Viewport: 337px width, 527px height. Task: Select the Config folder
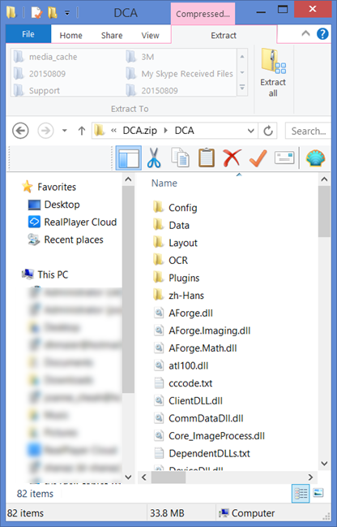point(175,208)
